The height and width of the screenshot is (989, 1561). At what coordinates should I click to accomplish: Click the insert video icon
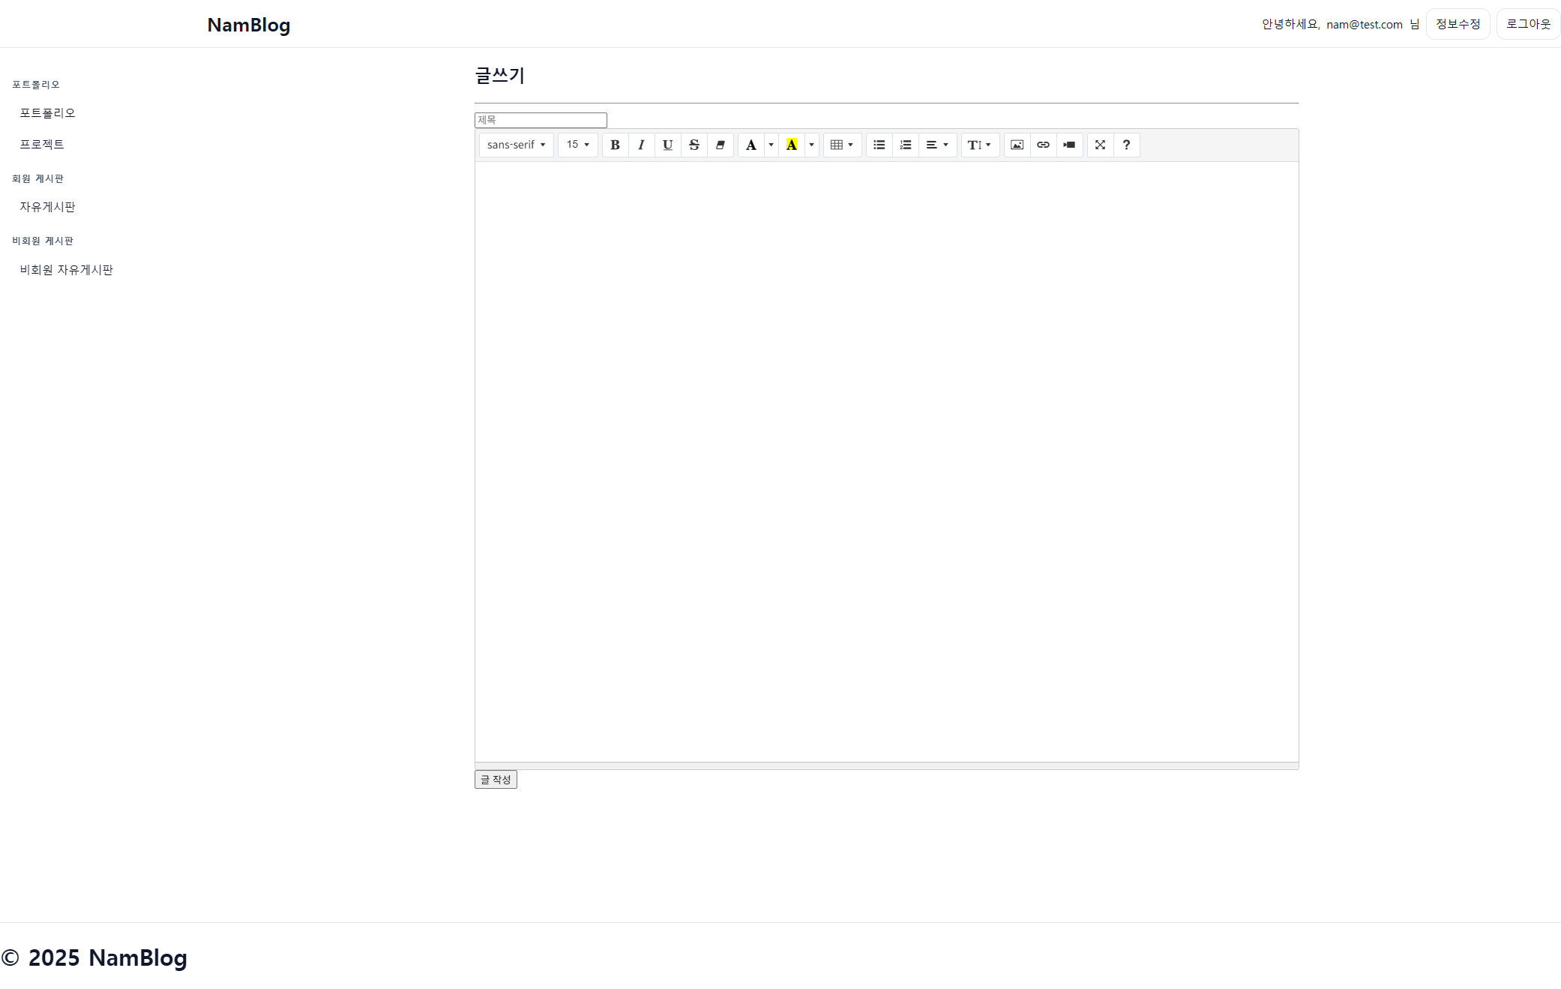1069,145
